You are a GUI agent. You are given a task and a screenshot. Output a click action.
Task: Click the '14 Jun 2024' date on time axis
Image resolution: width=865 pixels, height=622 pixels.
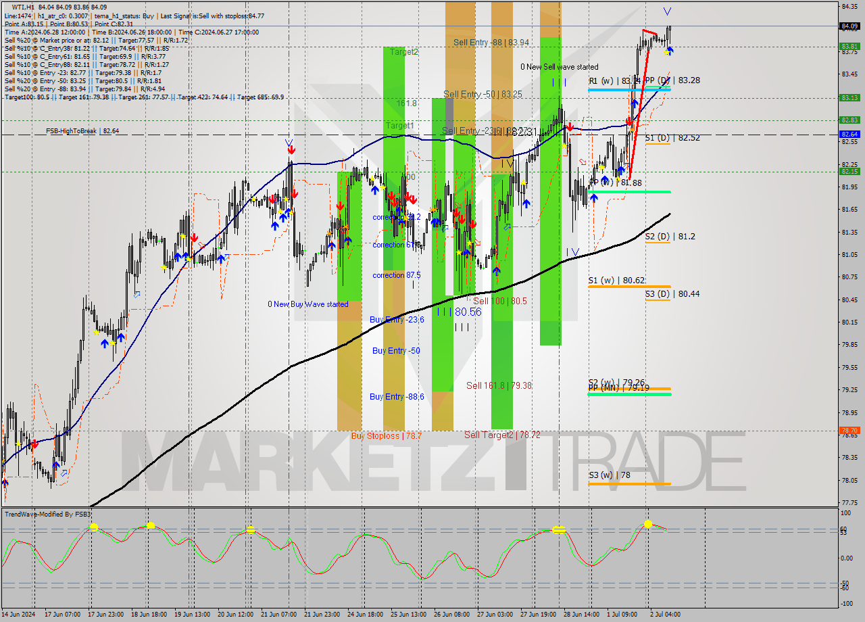19,615
